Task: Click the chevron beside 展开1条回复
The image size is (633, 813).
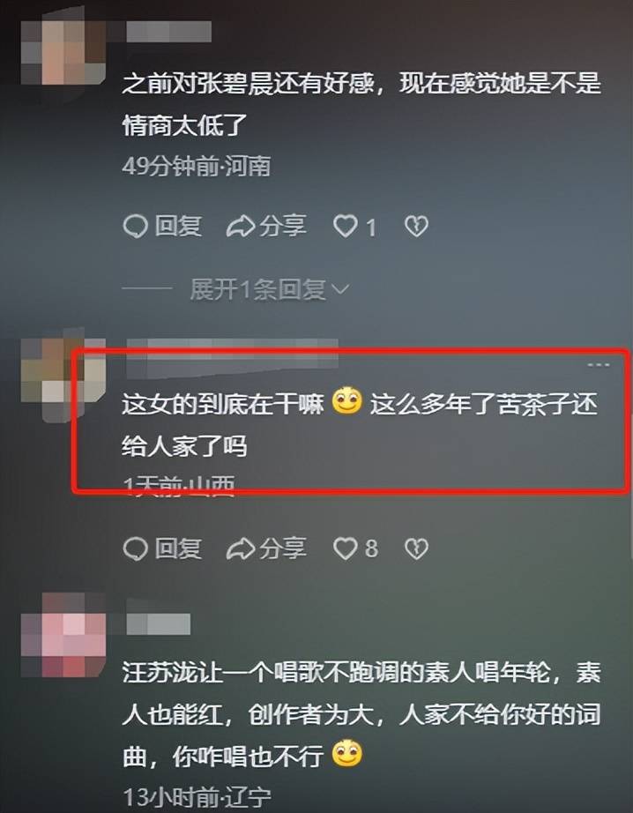Action: pos(339,290)
